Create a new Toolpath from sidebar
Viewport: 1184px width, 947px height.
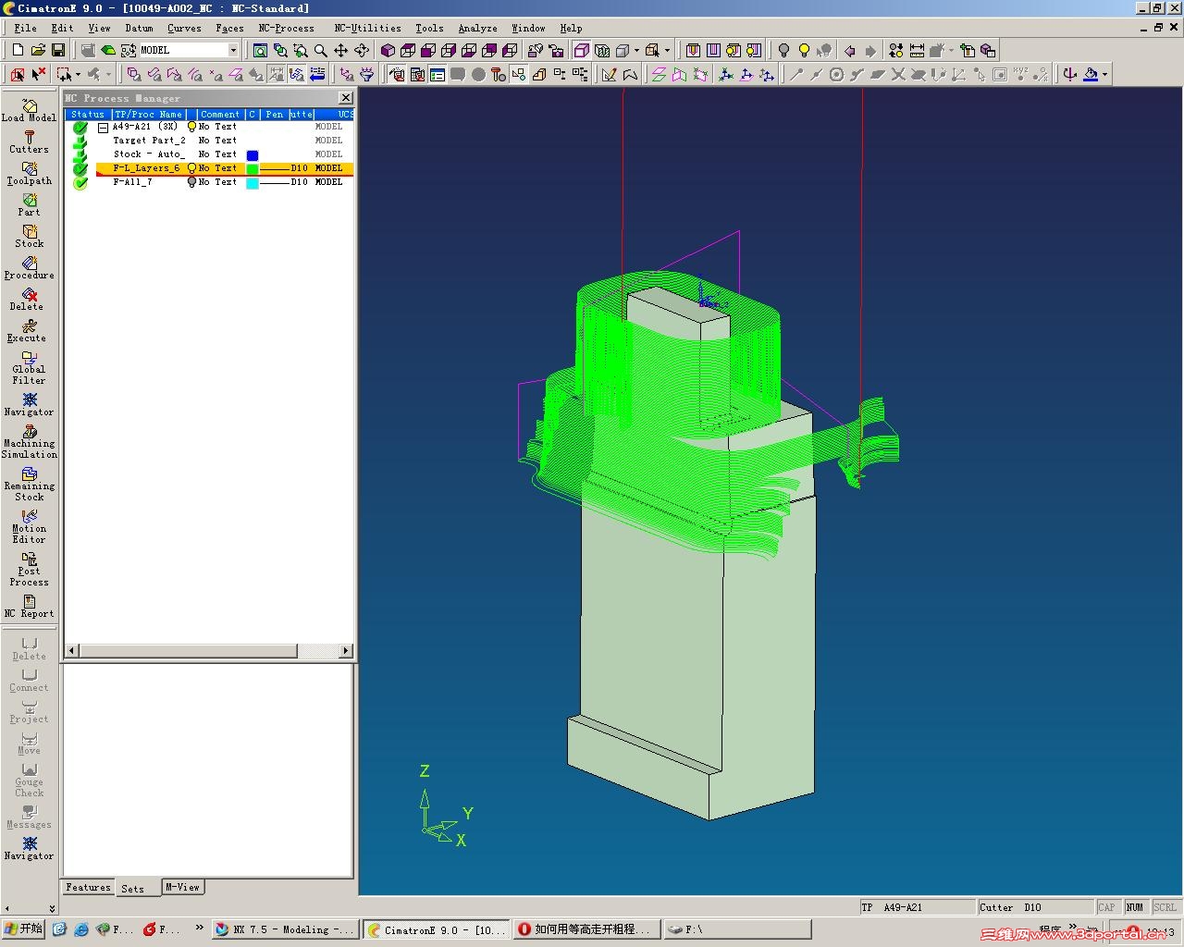29,173
